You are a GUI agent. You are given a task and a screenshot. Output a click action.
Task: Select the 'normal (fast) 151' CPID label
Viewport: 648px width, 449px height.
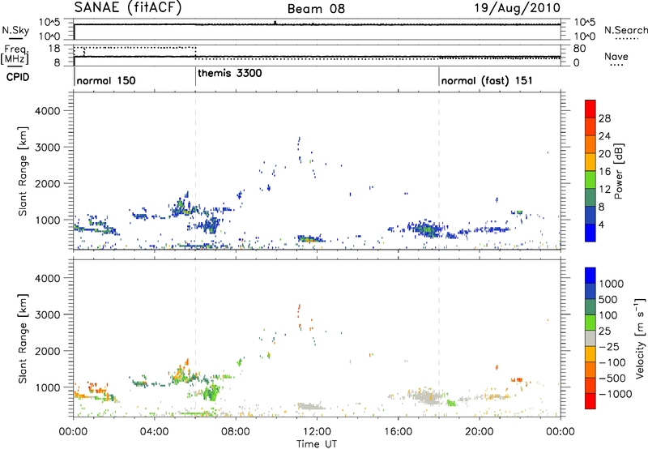pos(487,80)
